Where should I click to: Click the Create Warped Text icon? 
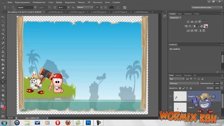coord(118,7)
